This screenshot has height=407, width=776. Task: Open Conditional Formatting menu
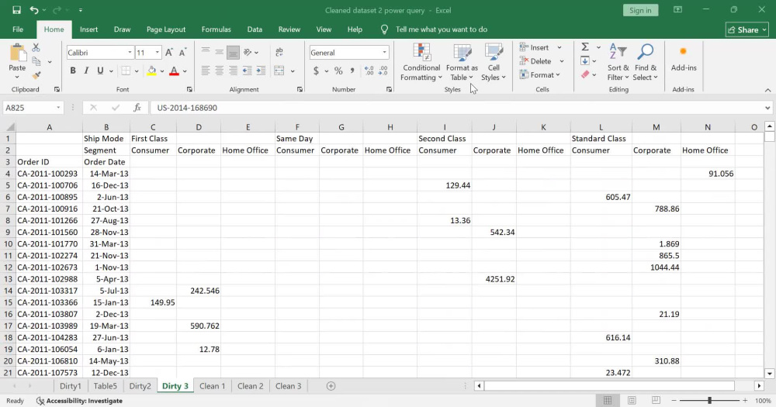coord(421,63)
